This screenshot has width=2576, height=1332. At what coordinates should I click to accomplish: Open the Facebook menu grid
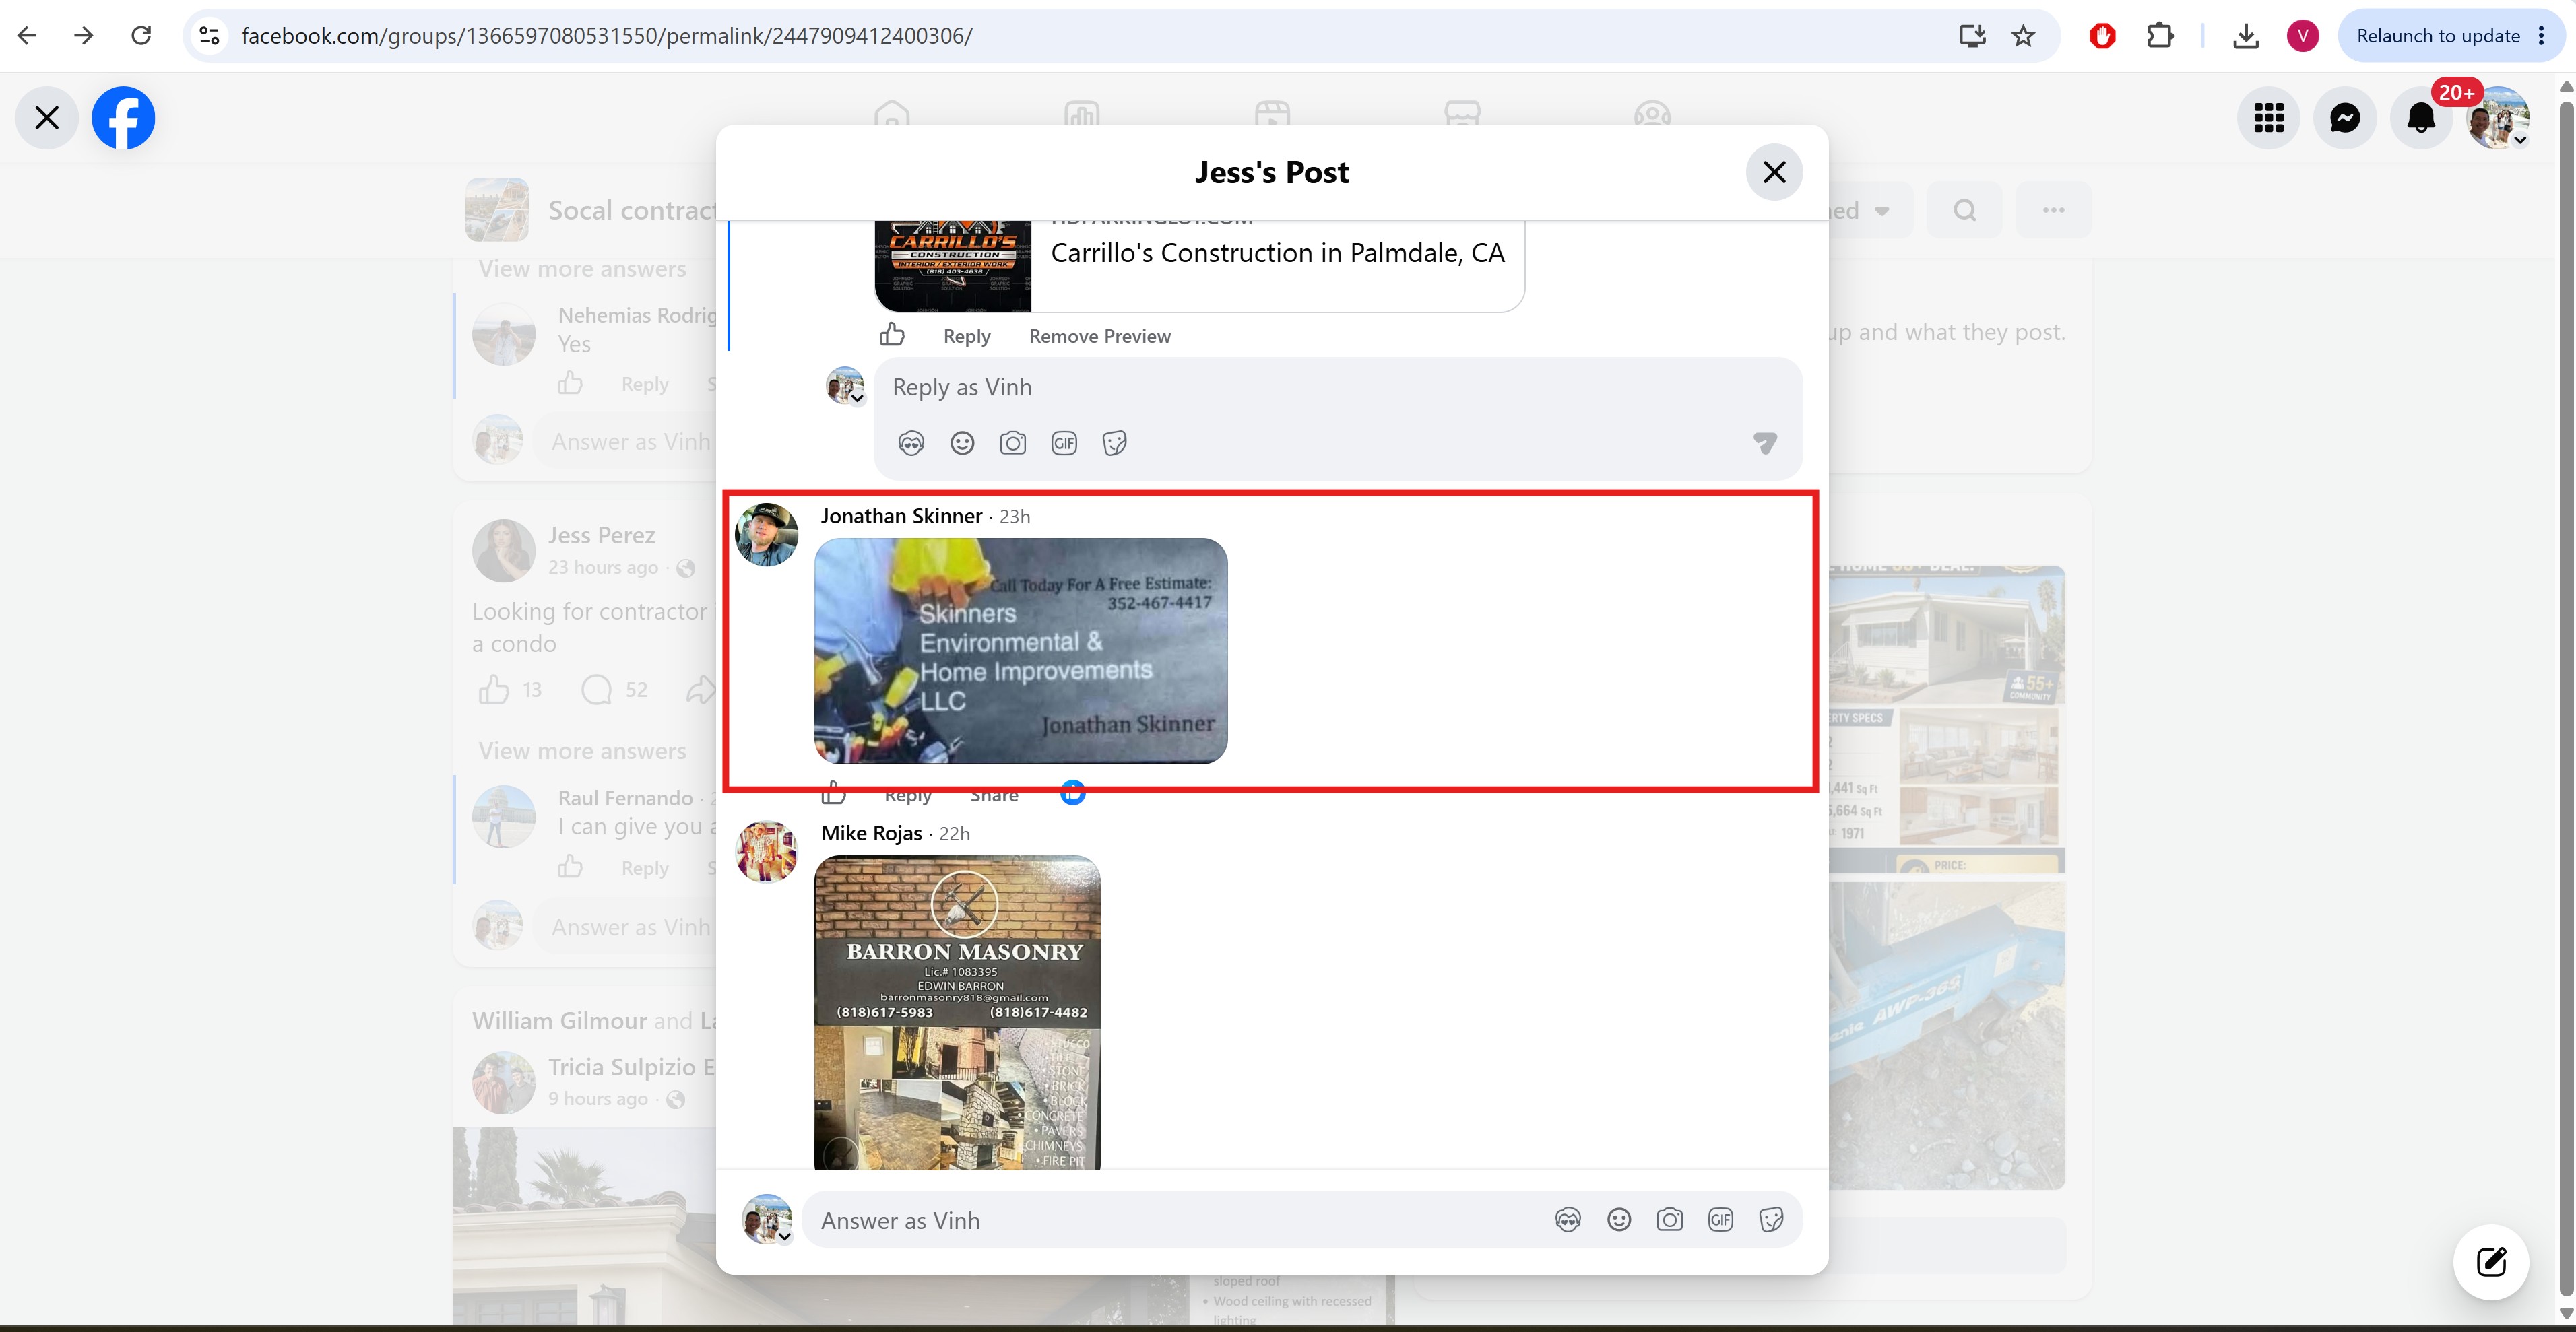click(x=2268, y=118)
